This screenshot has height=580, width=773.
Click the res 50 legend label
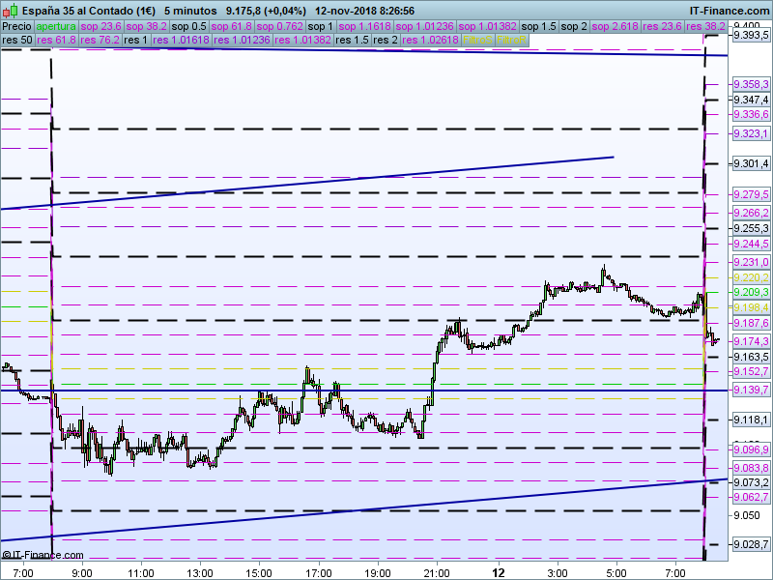click(x=17, y=40)
